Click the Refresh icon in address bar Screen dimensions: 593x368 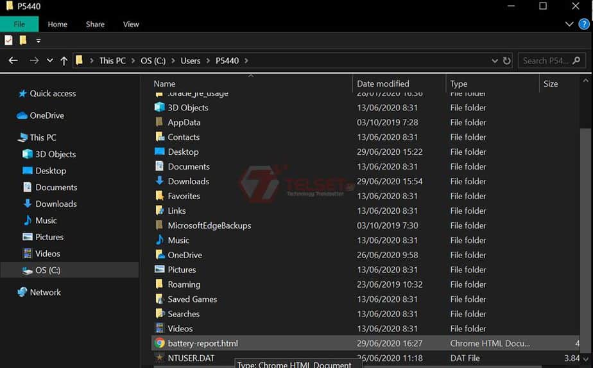507,61
